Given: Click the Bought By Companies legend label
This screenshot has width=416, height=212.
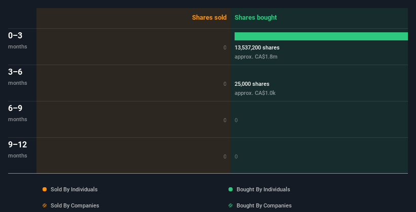Looking at the screenshot, I should coord(264,205).
